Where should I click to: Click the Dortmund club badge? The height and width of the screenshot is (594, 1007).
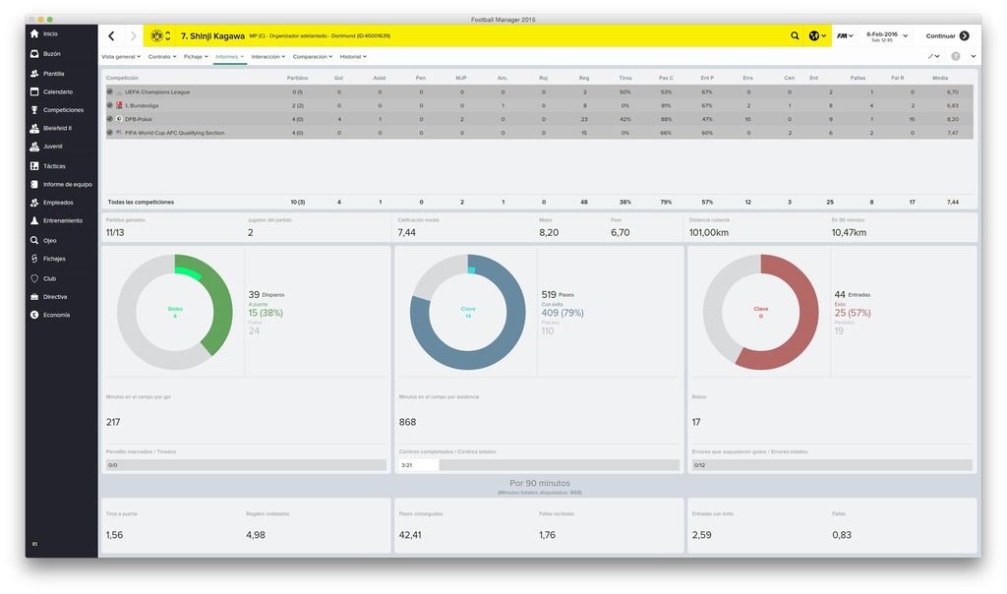pos(156,36)
